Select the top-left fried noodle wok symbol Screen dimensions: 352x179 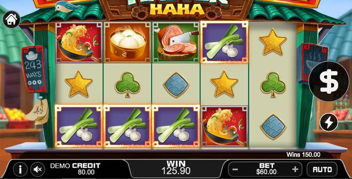(79, 42)
